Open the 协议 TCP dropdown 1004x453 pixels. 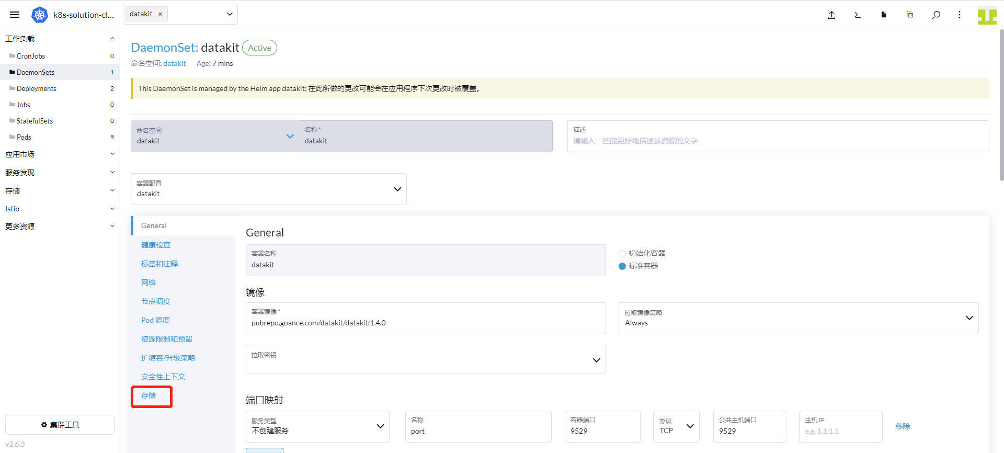click(676, 426)
